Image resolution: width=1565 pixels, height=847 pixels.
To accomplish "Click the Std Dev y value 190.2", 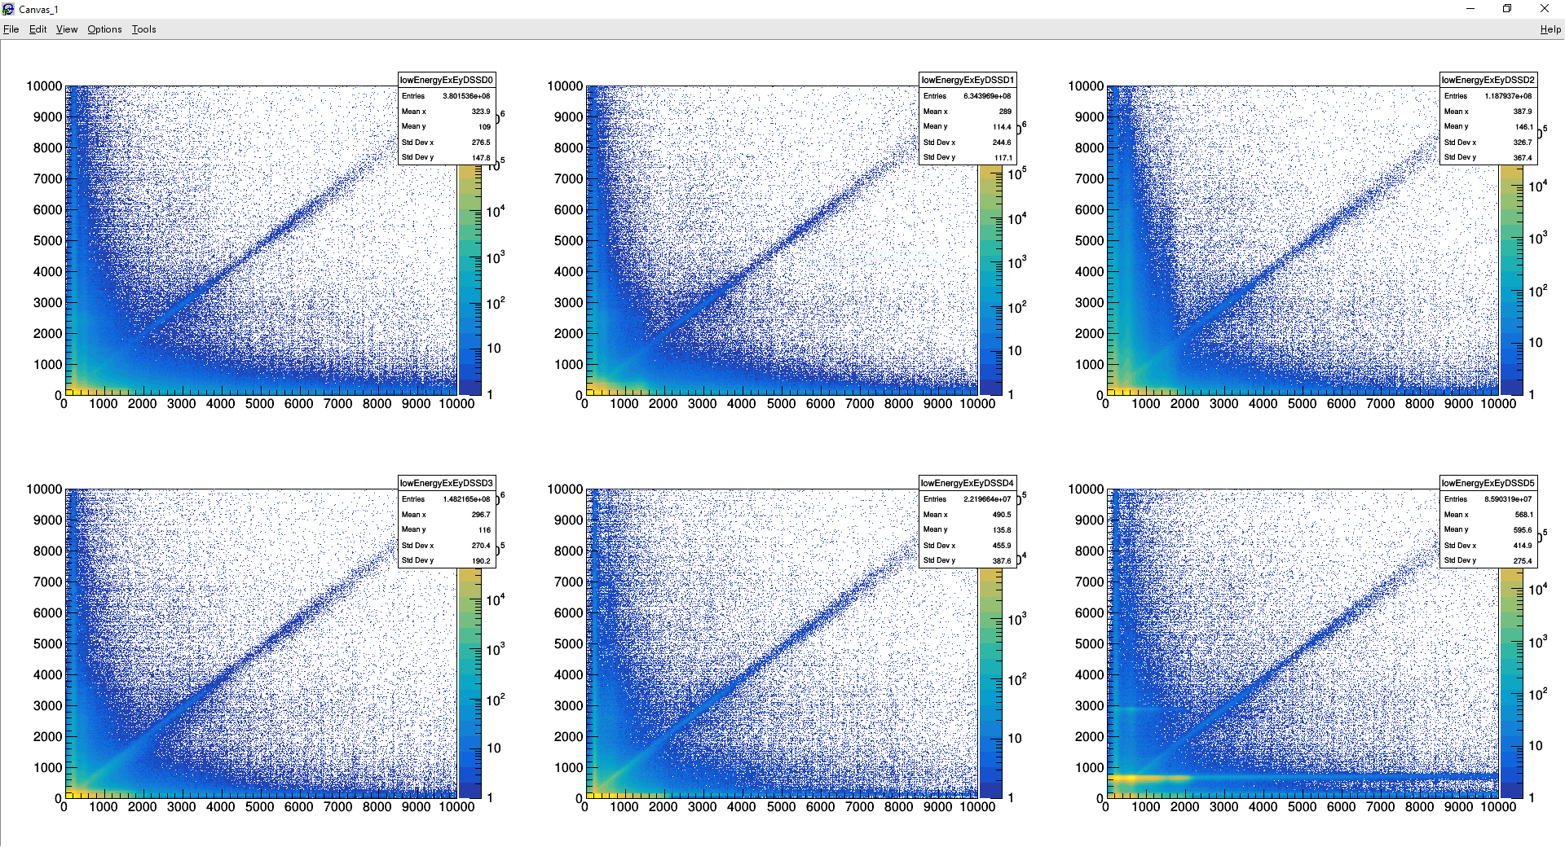I will [x=481, y=561].
